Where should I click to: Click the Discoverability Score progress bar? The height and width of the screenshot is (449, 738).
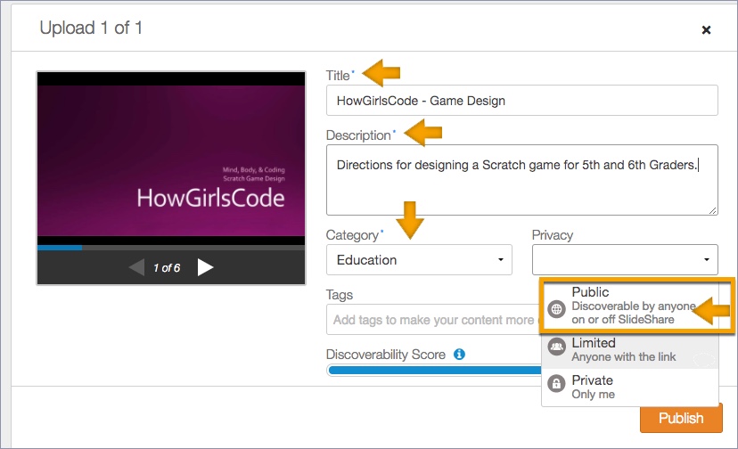click(x=434, y=371)
